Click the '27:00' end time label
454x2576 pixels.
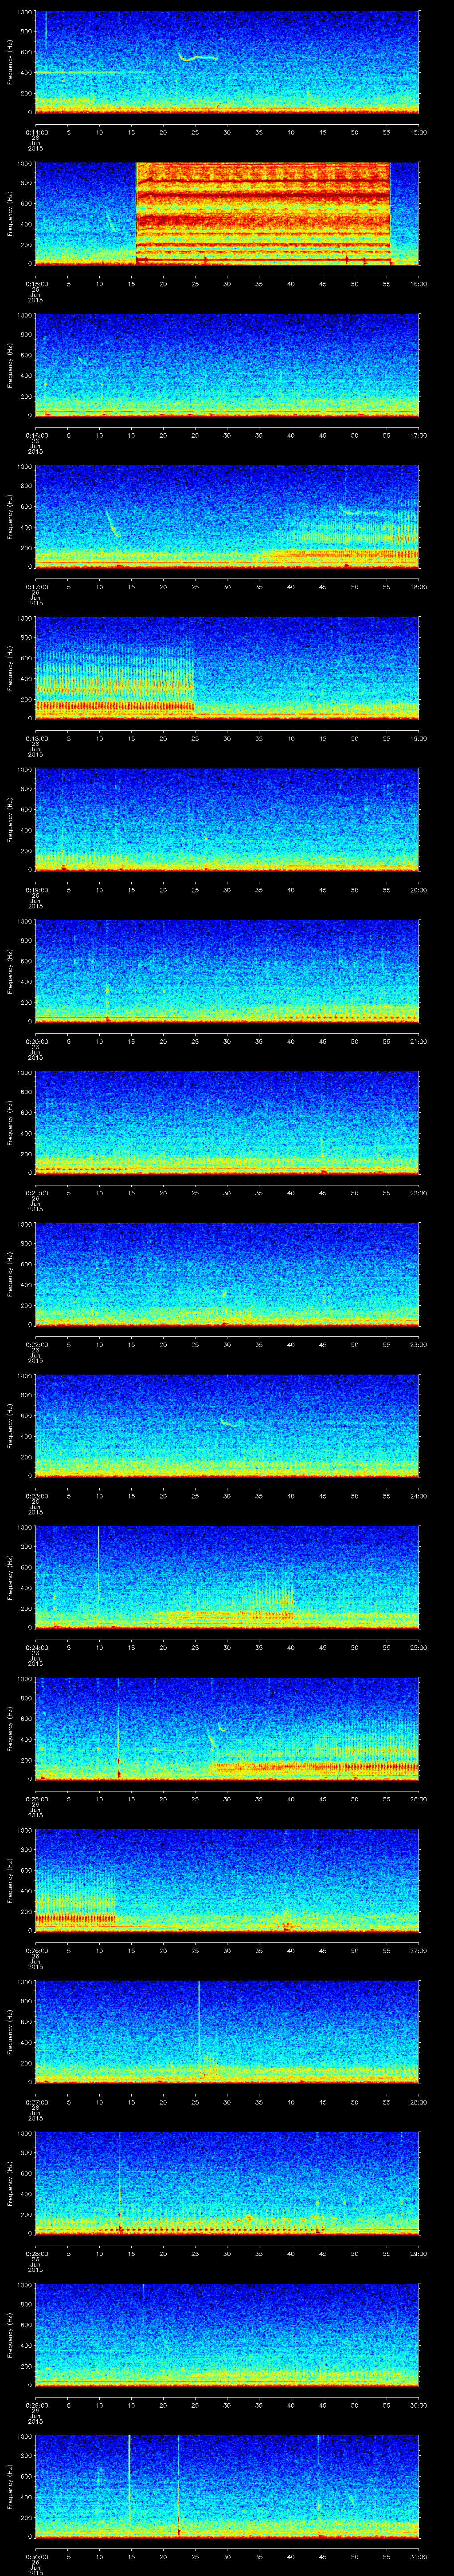[418, 1950]
